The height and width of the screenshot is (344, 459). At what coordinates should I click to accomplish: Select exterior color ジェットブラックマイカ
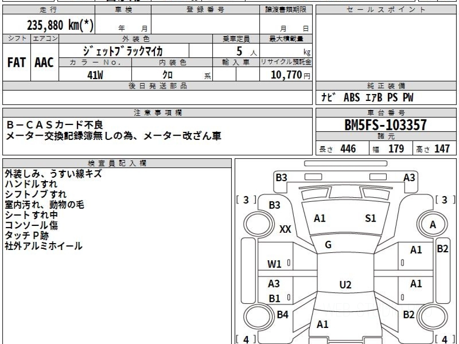(x=123, y=50)
